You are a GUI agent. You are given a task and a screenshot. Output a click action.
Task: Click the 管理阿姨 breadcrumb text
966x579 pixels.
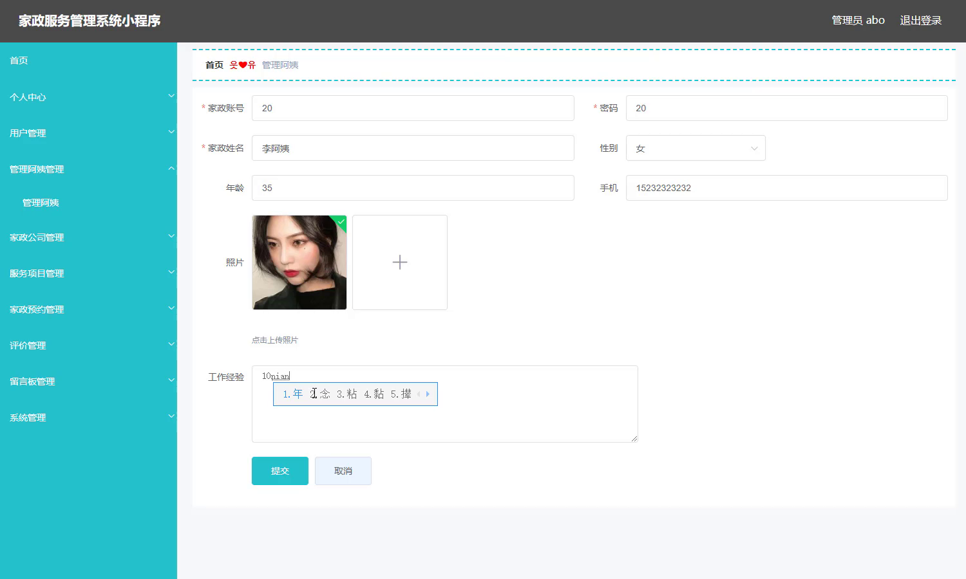click(280, 65)
